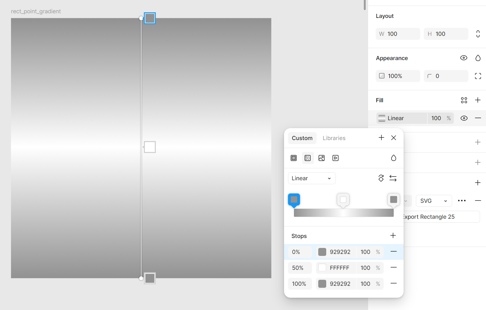
Task: Select the Custom tab
Action: [302, 138]
